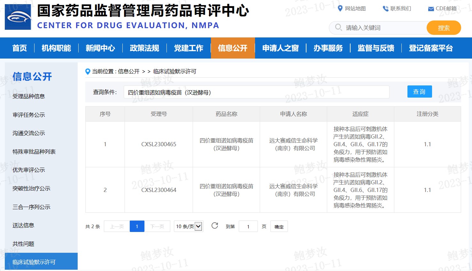The height and width of the screenshot is (271, 472).
Task: Click the 网站地图 location pin icon
Action: (340, 9)
